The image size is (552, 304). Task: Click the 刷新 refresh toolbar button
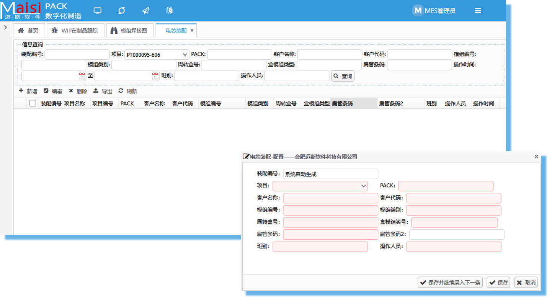(x=128, y=91)
